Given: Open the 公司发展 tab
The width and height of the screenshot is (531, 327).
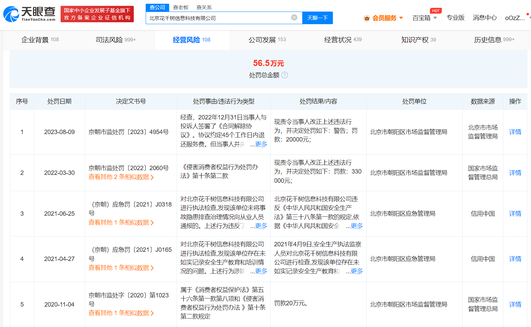Looking at the screenshot, I should [267, 40].
